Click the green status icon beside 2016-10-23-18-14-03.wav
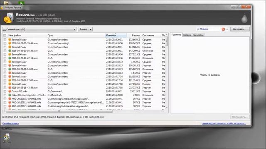 tap(10, 69)
